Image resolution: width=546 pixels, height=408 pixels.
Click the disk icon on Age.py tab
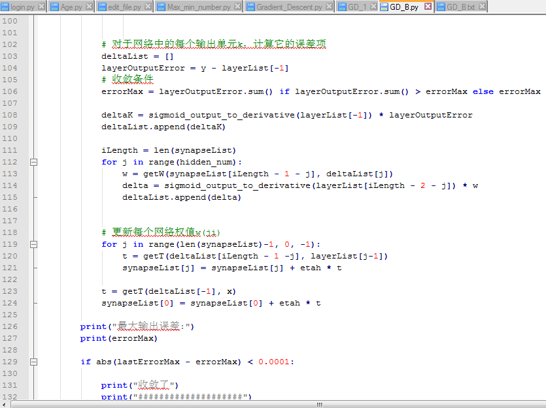click(x=54, y=7)
